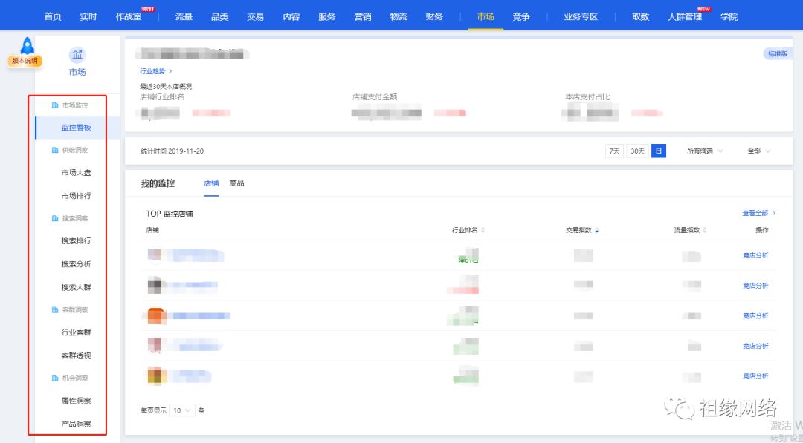Select the 日 time range
The image size is (803, 443).
point(659,151)
